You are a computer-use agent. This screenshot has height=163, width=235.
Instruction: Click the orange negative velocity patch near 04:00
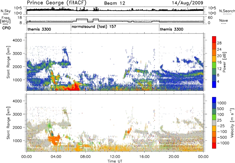point(54,139)
